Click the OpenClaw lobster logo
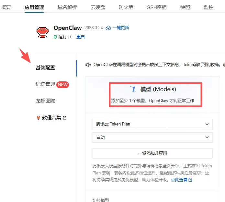 coord(42,32)
